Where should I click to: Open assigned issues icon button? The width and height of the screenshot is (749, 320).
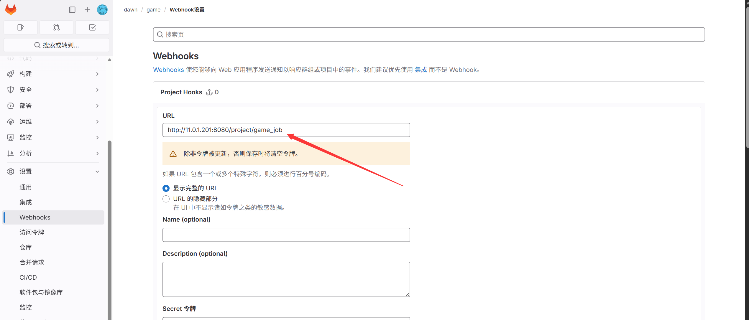[x=21, y=27]
